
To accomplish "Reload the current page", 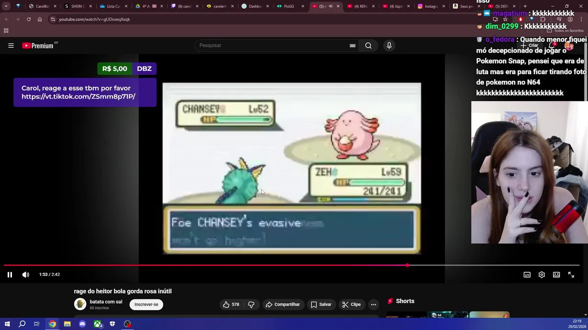I will 28,19.
